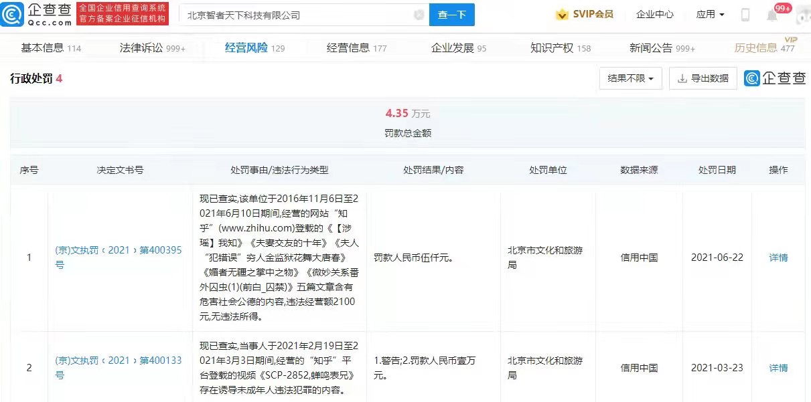Screen dimensions: 811x402
Task: Select the 经营风险 tab
Action: tap(254, 47)
